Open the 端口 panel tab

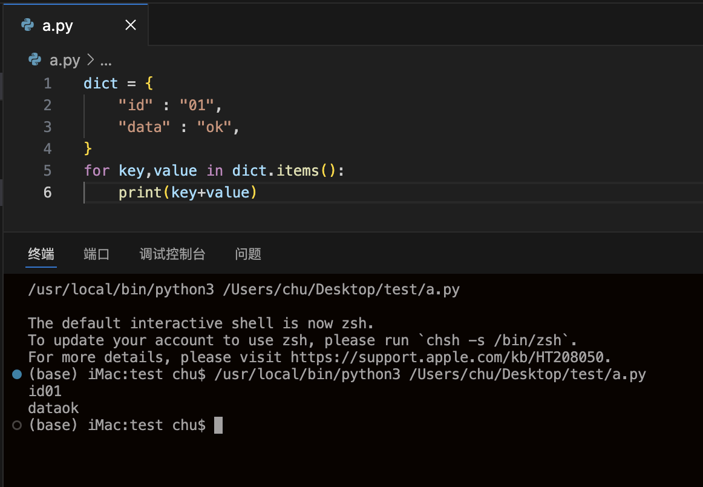(x=96, y=254)
